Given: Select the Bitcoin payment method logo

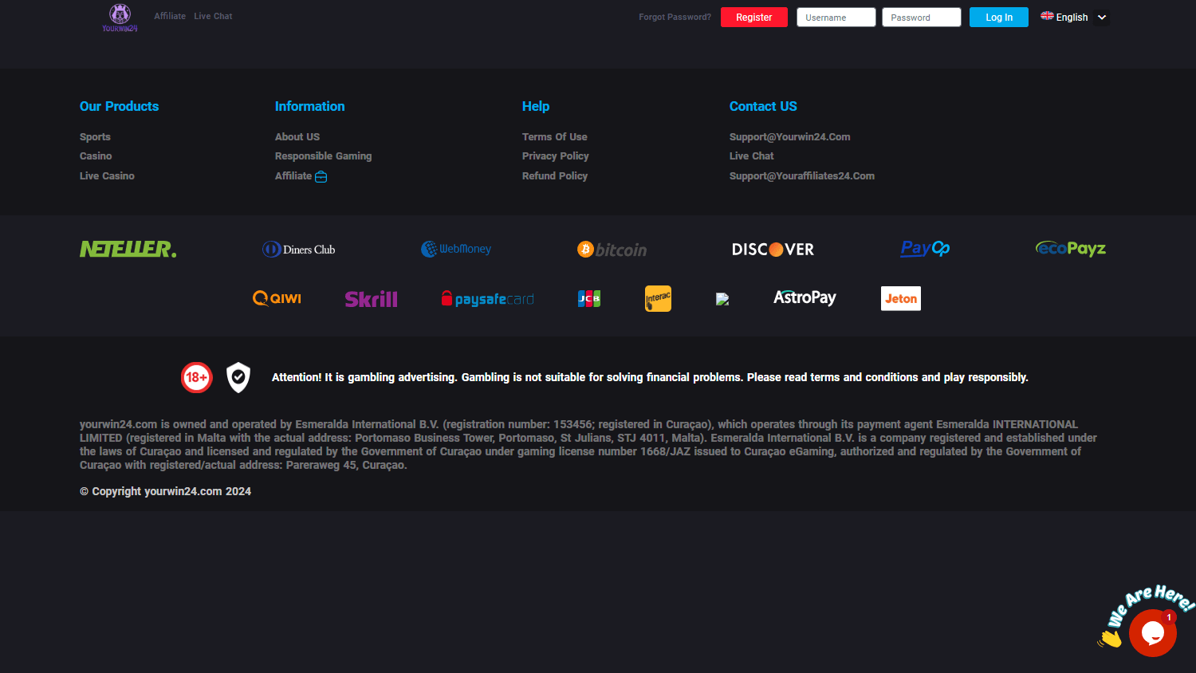Looking at the screenshot, I should coord(612,249).
